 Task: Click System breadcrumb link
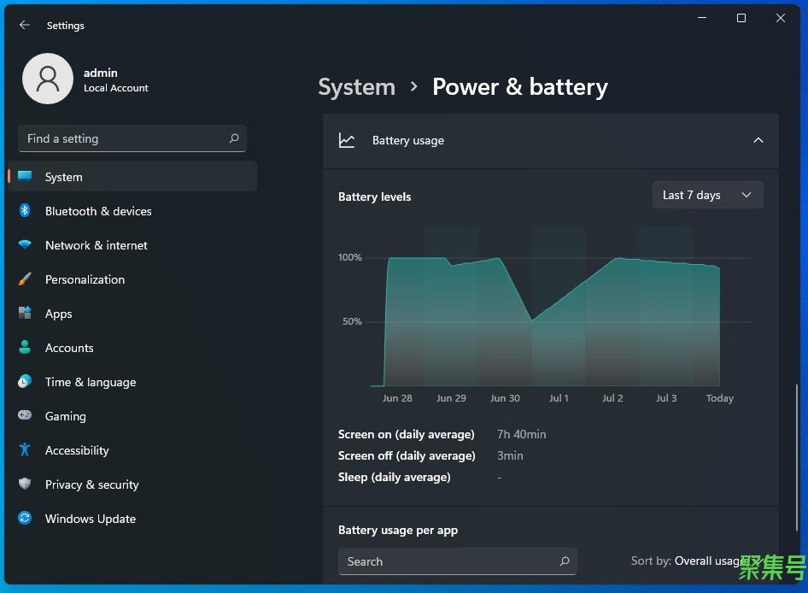(x=356, y=86)
